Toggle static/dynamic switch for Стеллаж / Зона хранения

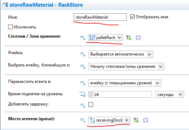83,38
